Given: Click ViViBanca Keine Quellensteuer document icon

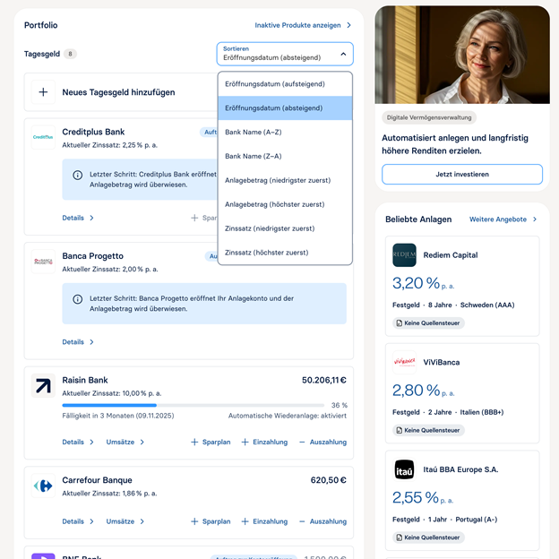Looking at the screenshot, I should [399, 430].
